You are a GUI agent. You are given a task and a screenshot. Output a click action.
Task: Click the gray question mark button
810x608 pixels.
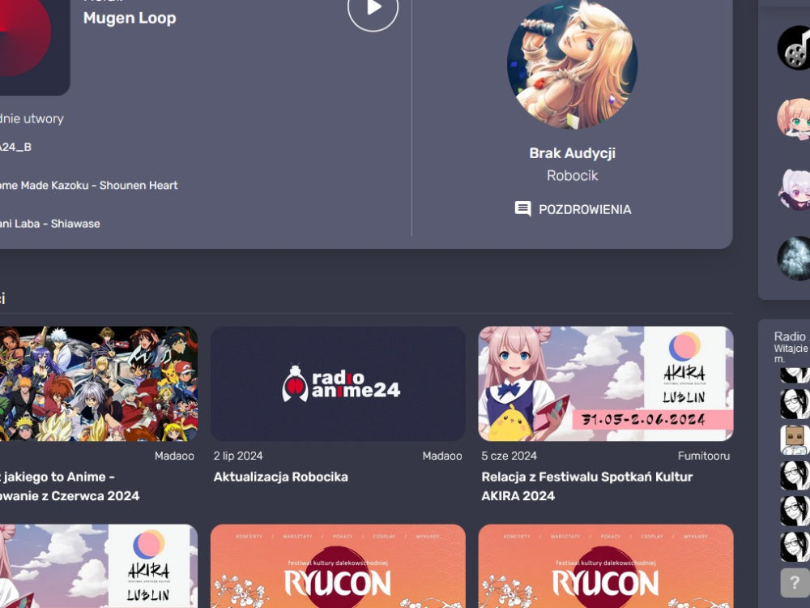pyautogui.click(x=795, y=583)
